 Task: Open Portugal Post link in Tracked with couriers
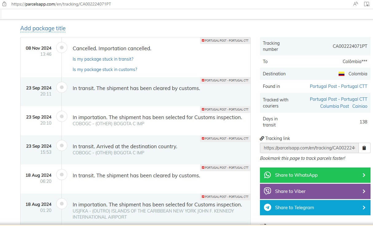[339, 99]
